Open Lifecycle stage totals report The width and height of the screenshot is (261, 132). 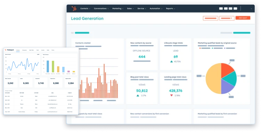(x=173, y=43)
